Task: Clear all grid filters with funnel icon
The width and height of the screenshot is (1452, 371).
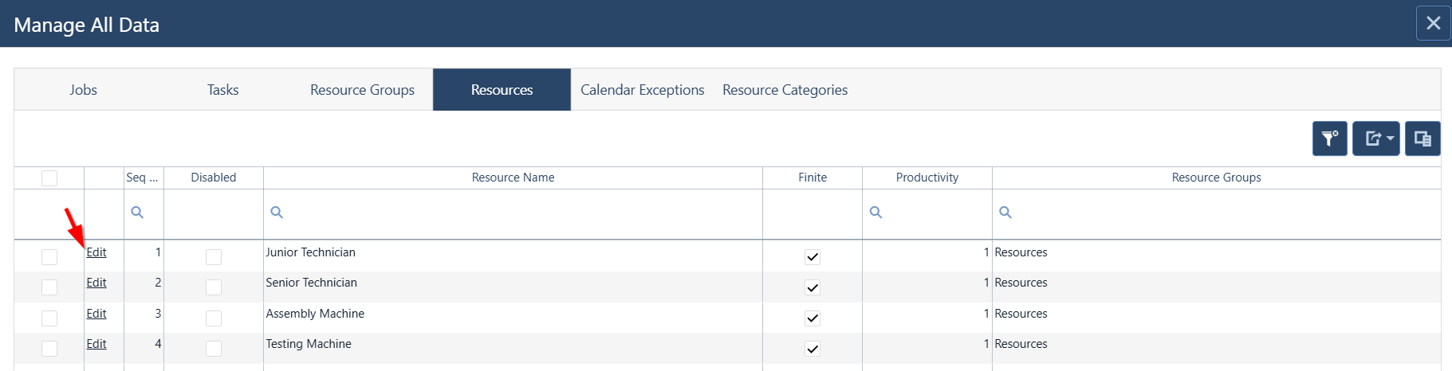Action: (1329, 139)
